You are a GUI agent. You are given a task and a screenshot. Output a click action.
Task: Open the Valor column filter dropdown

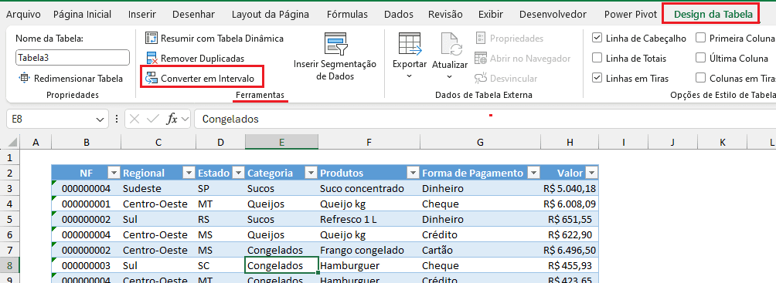pyautogui.click(x=591, y=173)
